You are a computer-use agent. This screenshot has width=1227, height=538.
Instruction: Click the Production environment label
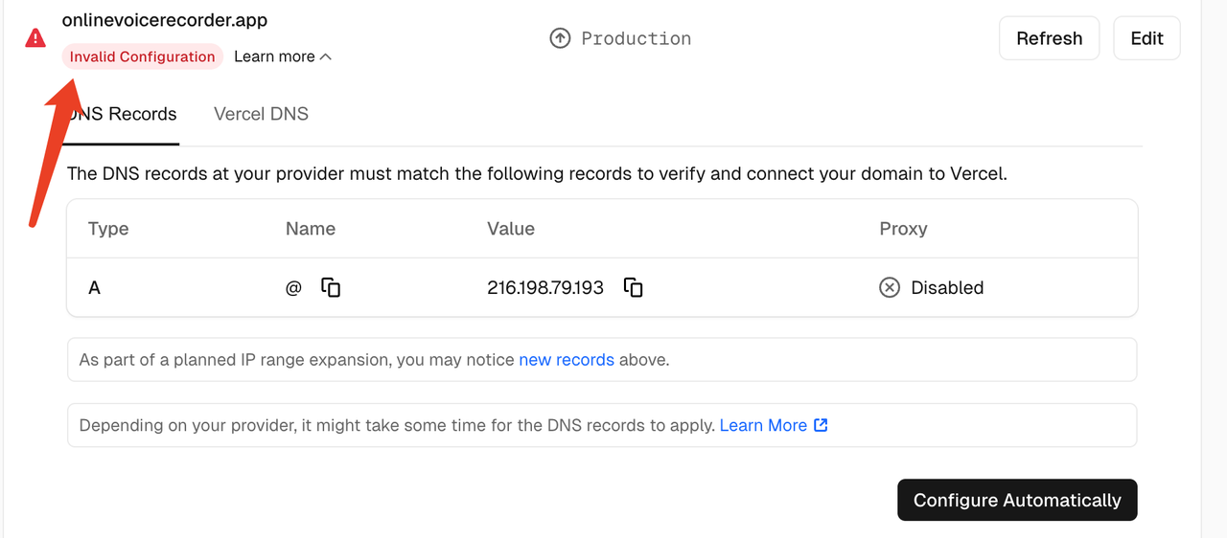636,38
